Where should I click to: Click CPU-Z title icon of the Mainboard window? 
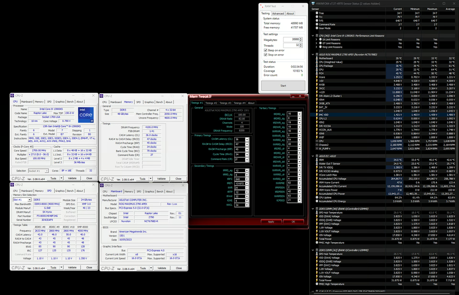[x=102, y=185]
